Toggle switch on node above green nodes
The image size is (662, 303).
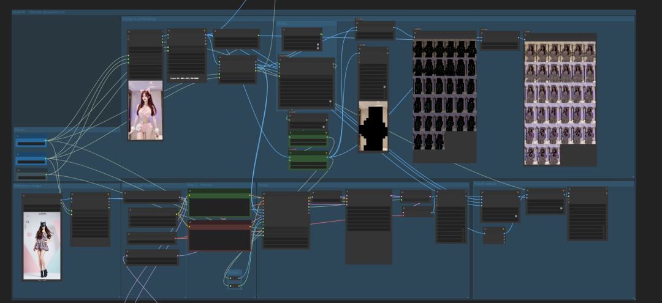324,127
